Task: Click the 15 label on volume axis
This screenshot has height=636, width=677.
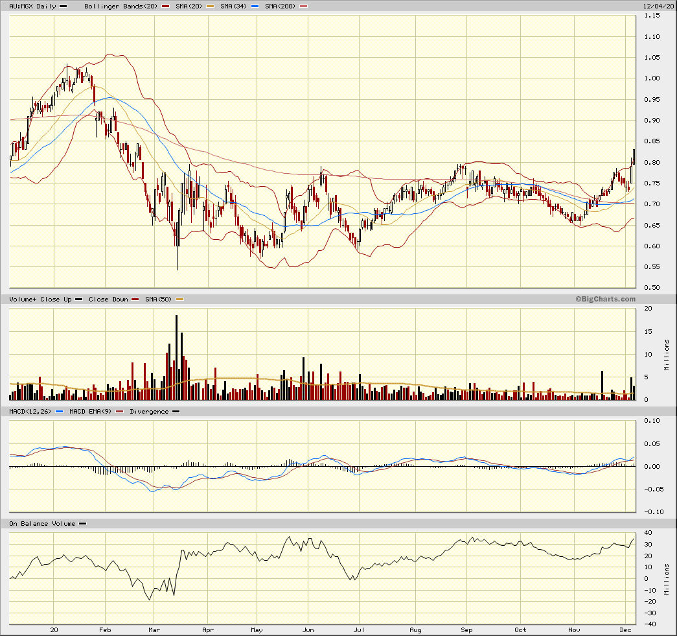Action: [648, 332]
